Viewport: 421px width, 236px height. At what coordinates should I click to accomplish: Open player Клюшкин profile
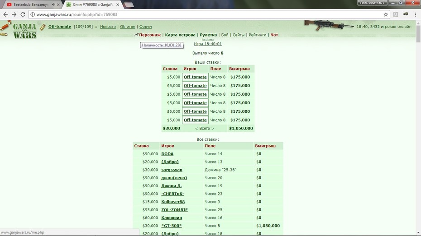(172, 218)
